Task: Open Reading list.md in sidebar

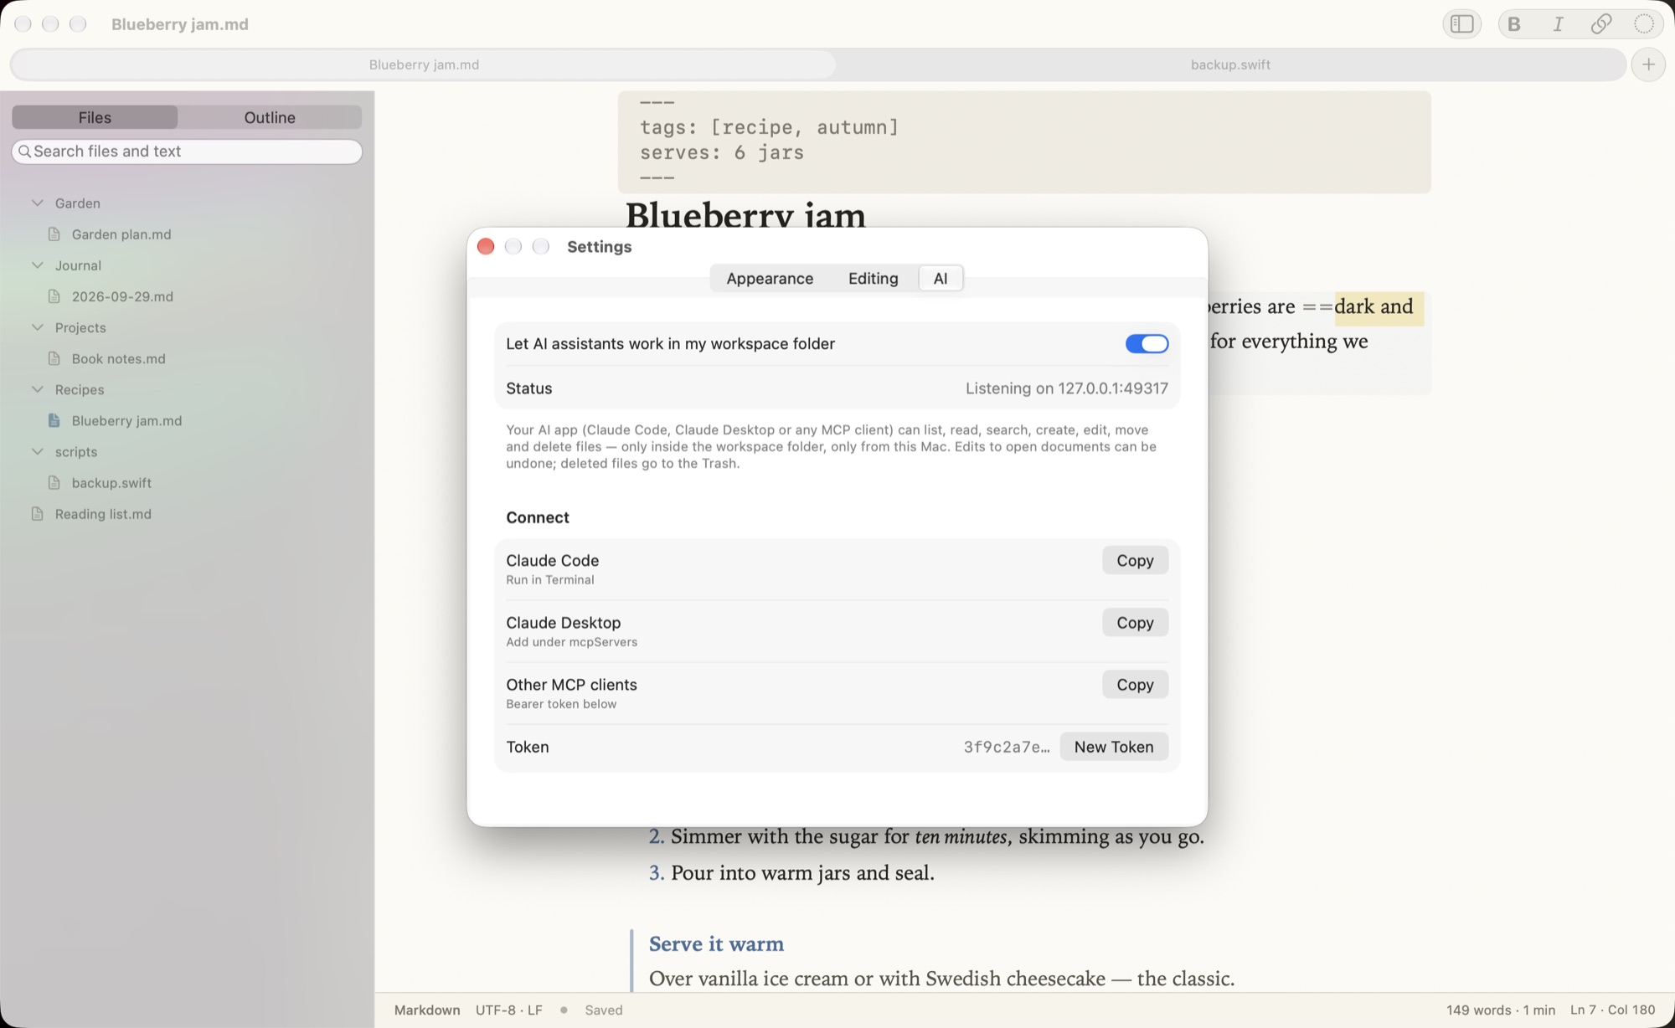Action: pos(103,514)
